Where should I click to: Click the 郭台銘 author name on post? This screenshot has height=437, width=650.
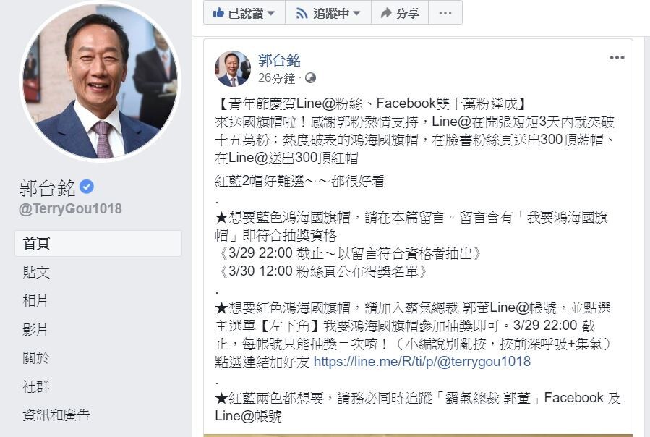tap(279, 61)
